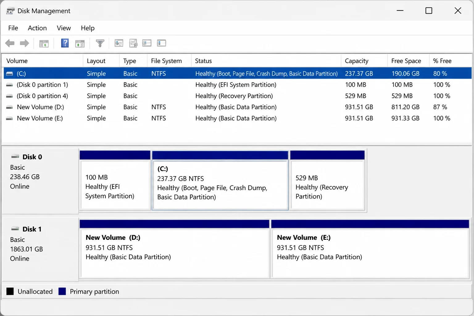Click the blue Primary partition legend swatch
The image size is (474, 316).
point(62,291)
